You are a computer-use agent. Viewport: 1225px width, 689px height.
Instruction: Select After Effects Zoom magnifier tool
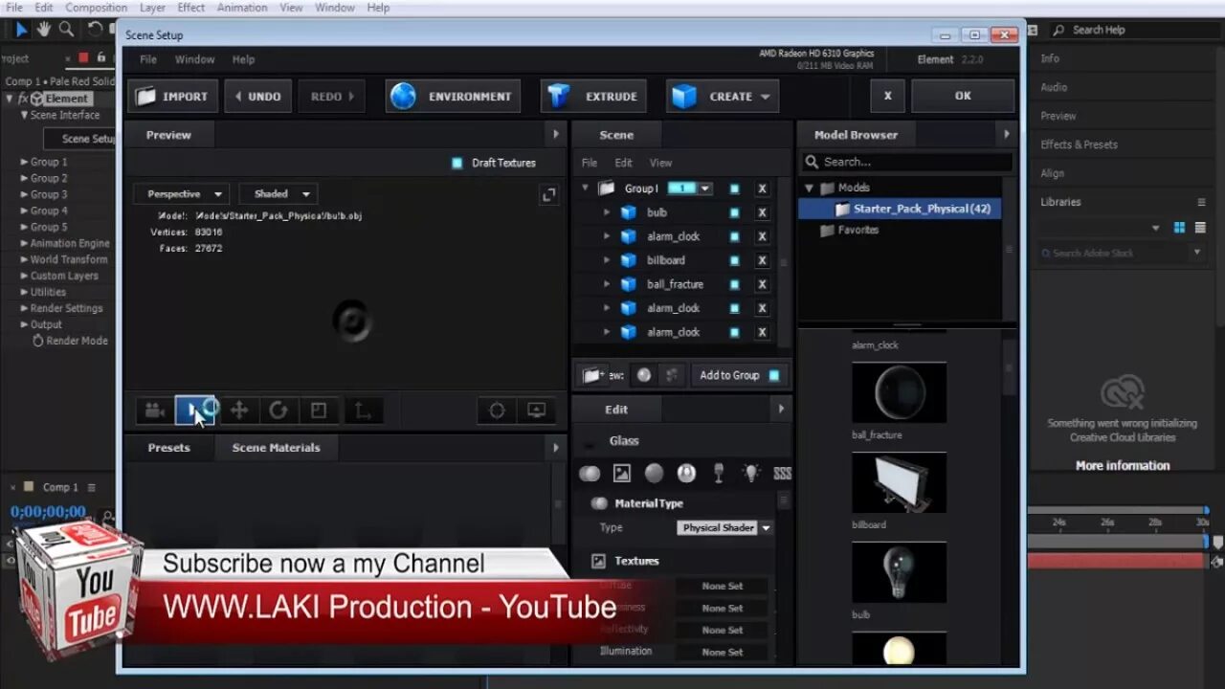click(66, 30)
